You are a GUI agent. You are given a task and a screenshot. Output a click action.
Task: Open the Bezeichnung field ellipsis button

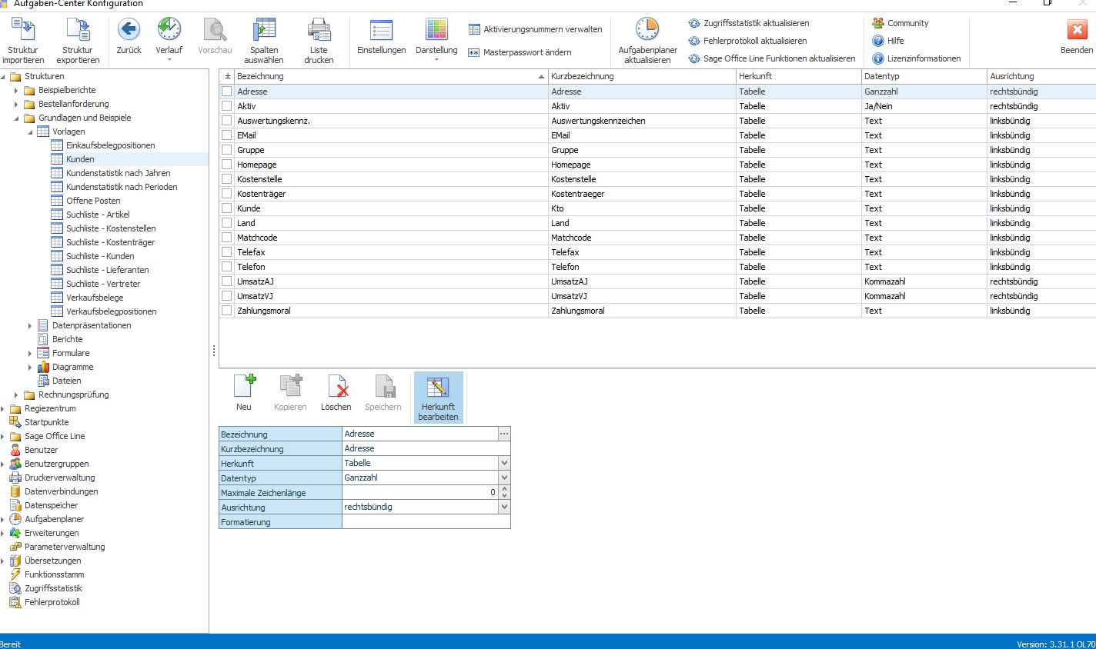[504, 434]
